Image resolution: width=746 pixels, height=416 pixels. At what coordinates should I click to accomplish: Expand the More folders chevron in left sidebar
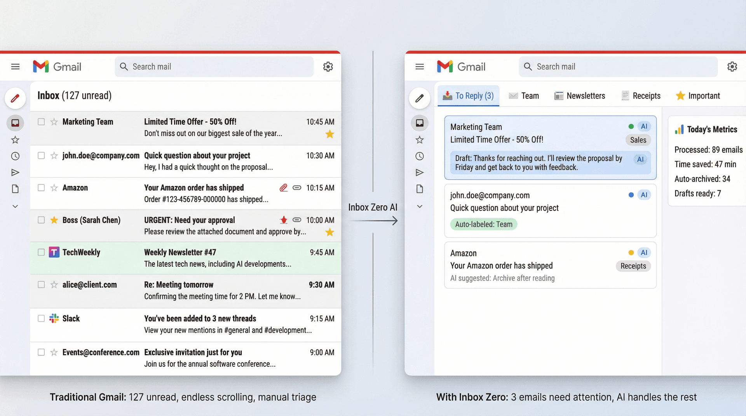pyautogui.click(x=15, y=206)
